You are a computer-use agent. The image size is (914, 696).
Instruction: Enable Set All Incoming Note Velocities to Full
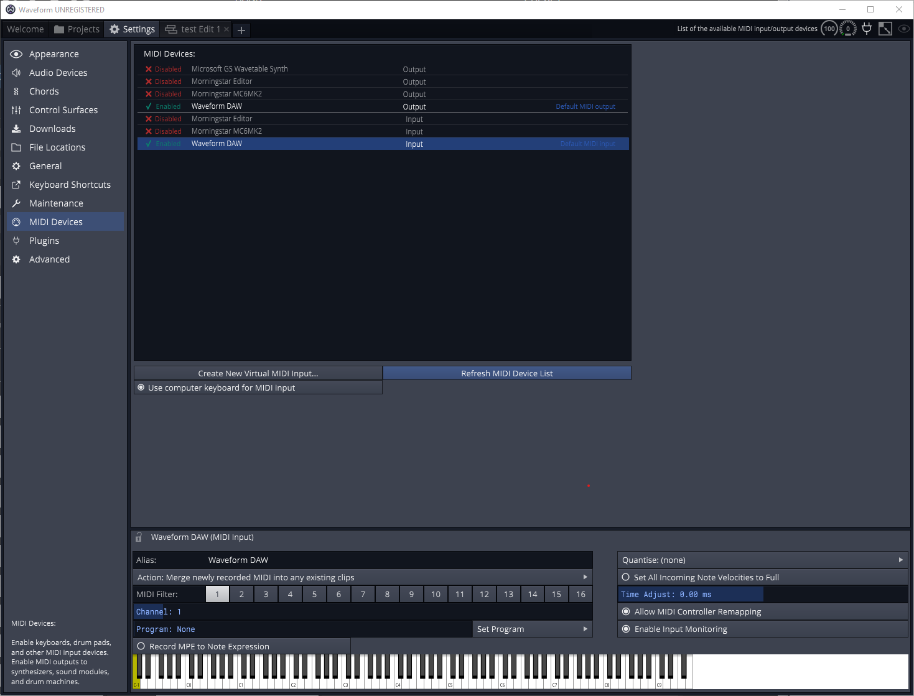click(x=626, y=577)
